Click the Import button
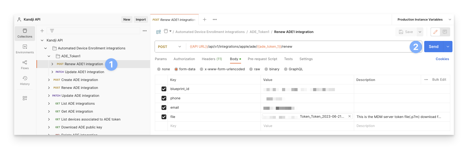 pyautogui.click(x=141, y=19)
